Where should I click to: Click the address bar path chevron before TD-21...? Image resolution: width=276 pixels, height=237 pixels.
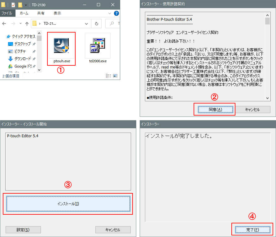[40, 24]
